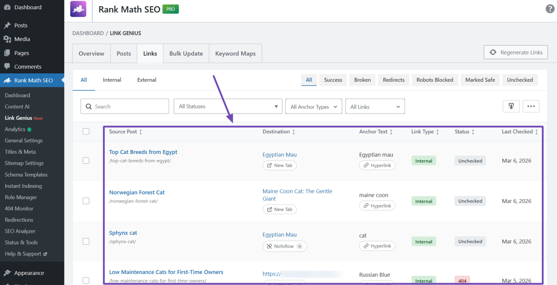557x285 pixels.
Task: Sort by Destination column arrows
Action: click(x=294, y=132)
